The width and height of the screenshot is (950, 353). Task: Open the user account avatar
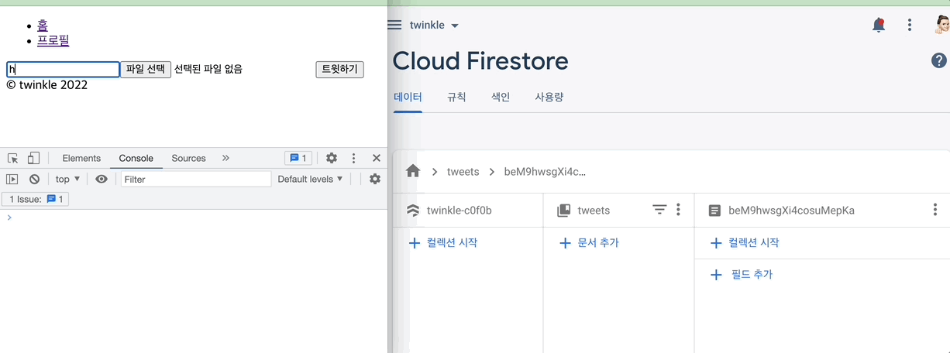(942, 26)
